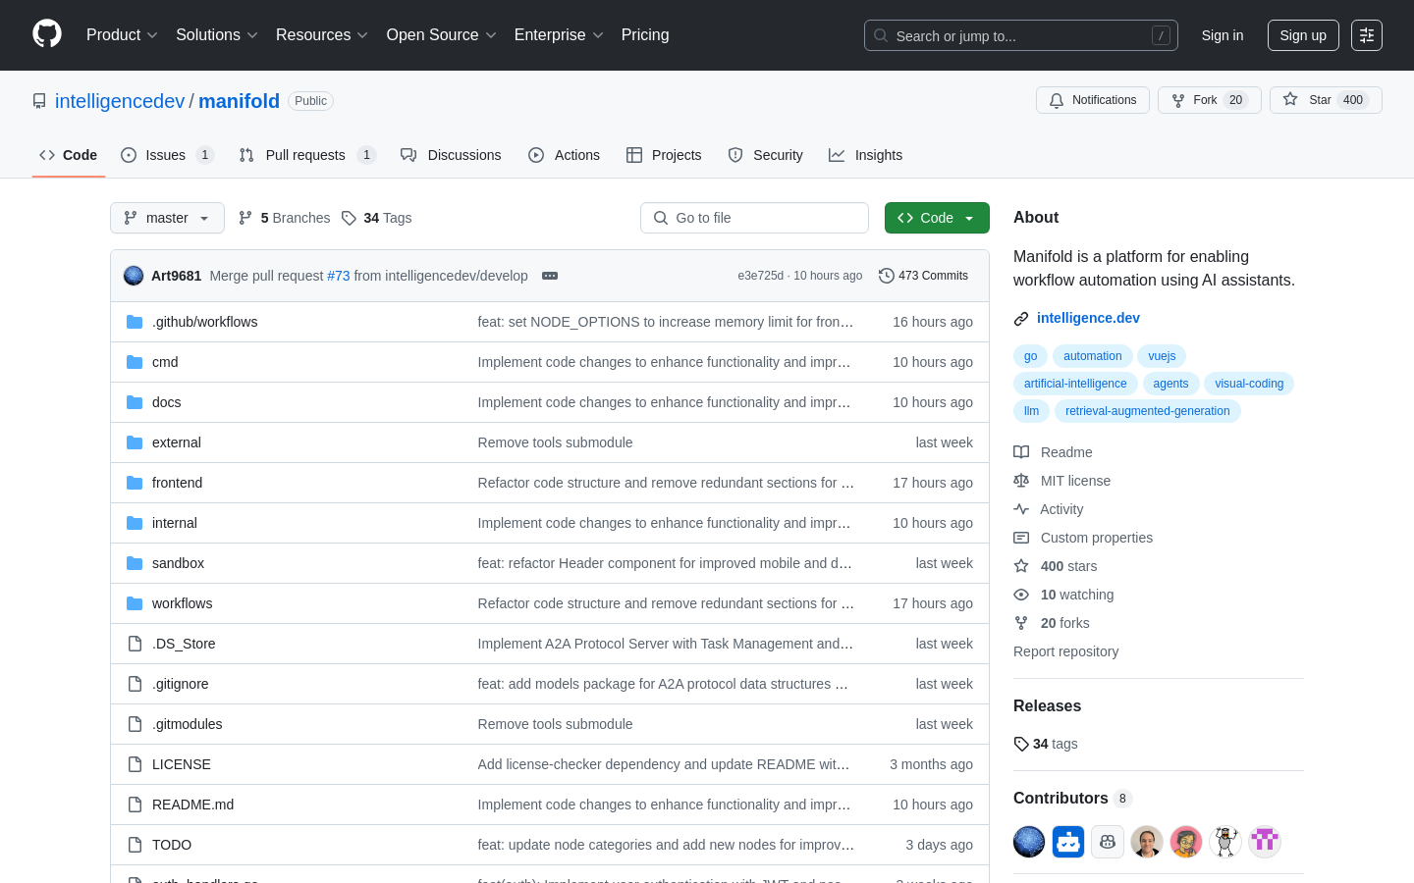Select the vuejs topic tag

1162,356
